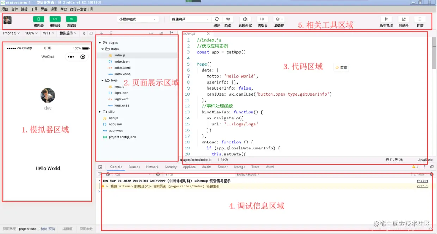Click the 预览 preview eye icon

(x=228, y=19)
